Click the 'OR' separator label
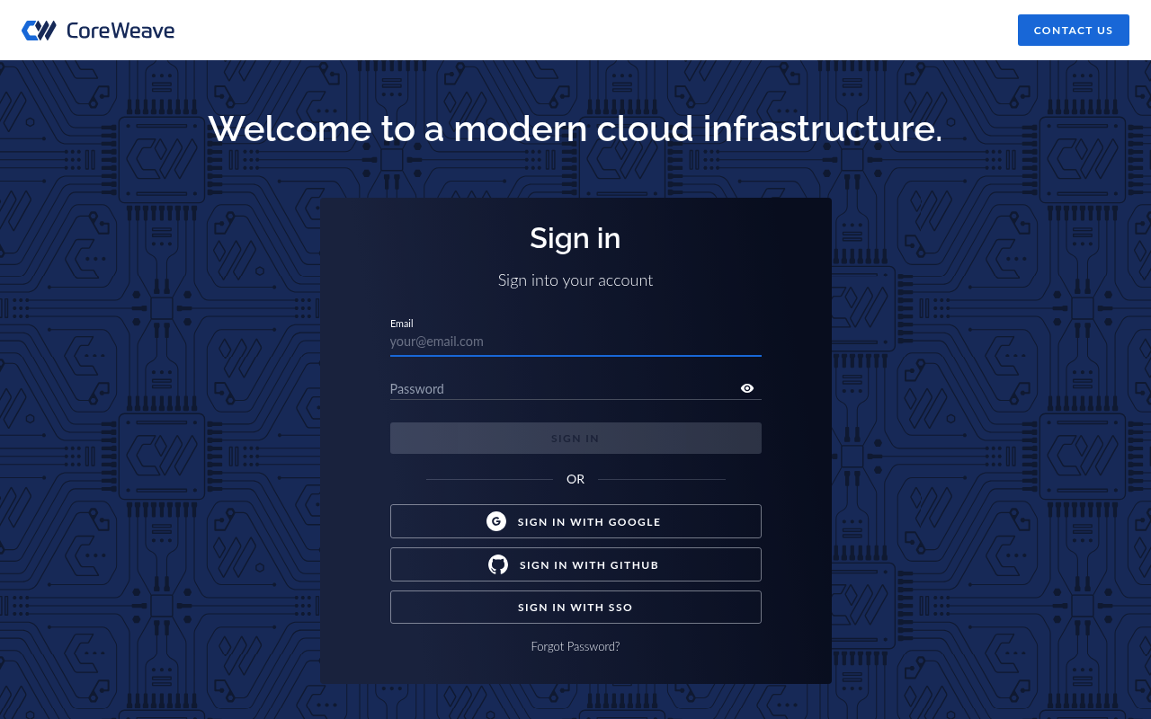The width and height of the screenshot is (1151, 719). click(575, 479)
